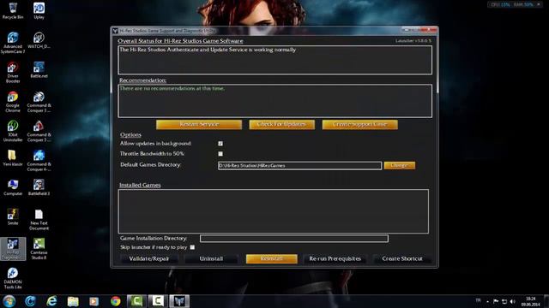Open File Explorer from the taskbar
The image size is (549, 308).
pos(73,301)
